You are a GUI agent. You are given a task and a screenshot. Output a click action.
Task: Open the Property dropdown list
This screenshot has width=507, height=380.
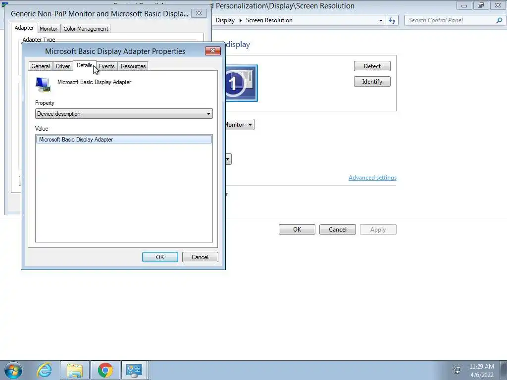124,114
